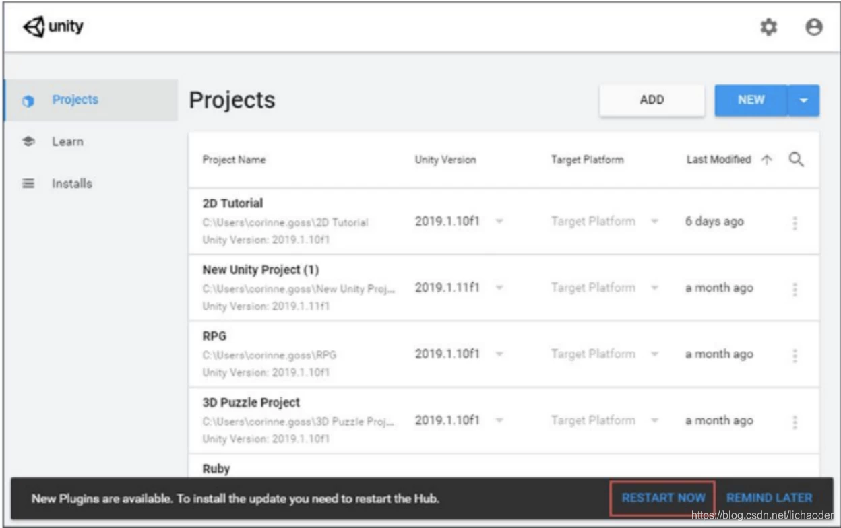
Task: Open the Ruby project
Action: tap(216, 469)
